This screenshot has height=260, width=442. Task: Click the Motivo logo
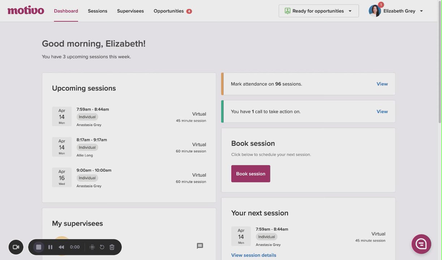26,10
